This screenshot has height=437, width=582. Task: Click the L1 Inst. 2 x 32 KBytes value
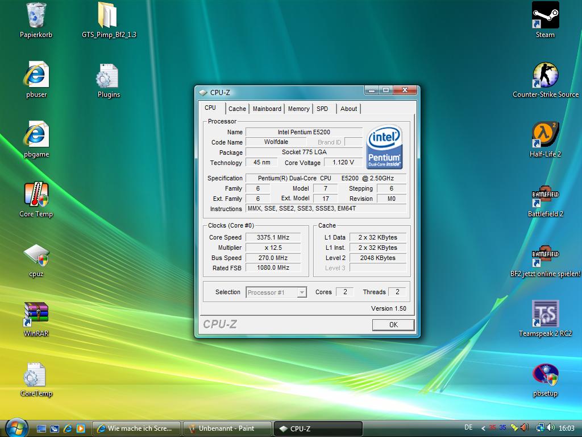click(x=378, y=248)
